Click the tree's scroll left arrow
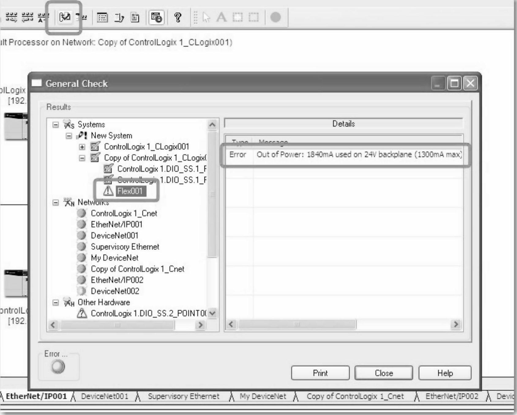 click(x=53, y=325)
